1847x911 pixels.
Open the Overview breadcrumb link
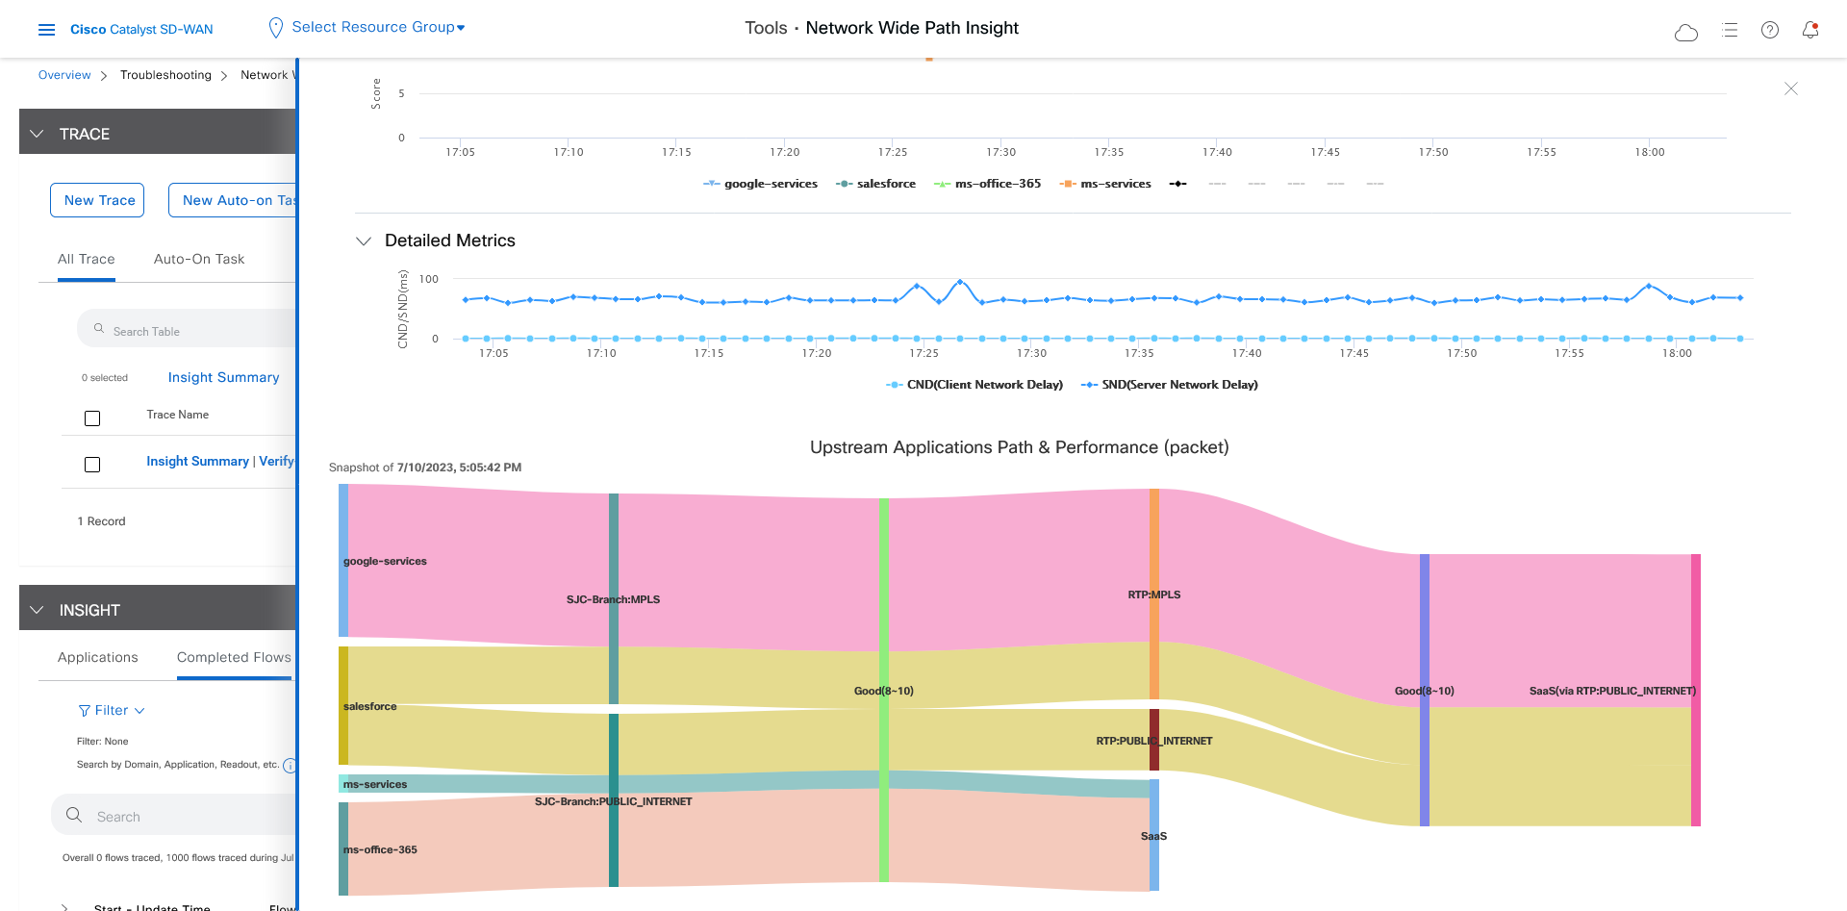tap(64, 75)
